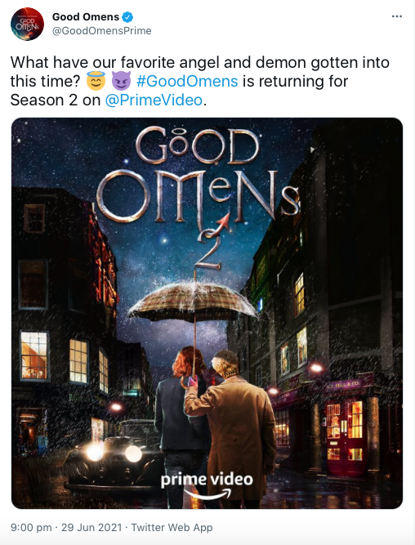Click the car headlights in poster
Image resolution: width=415 pixels, height=545 pixels.
(x=114, y=453)
